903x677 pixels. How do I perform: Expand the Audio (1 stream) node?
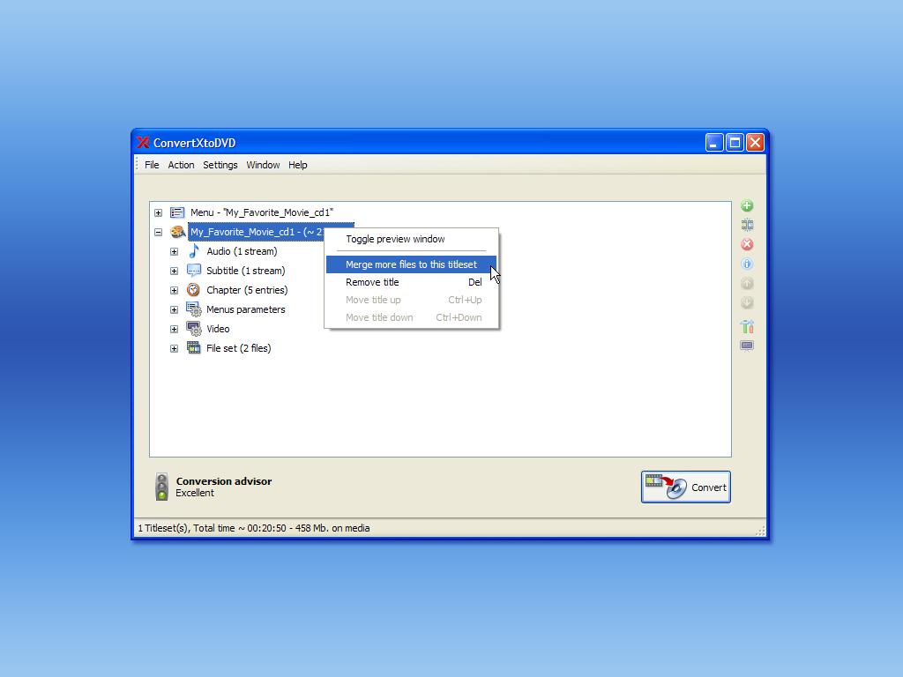(x=174, y=251)
